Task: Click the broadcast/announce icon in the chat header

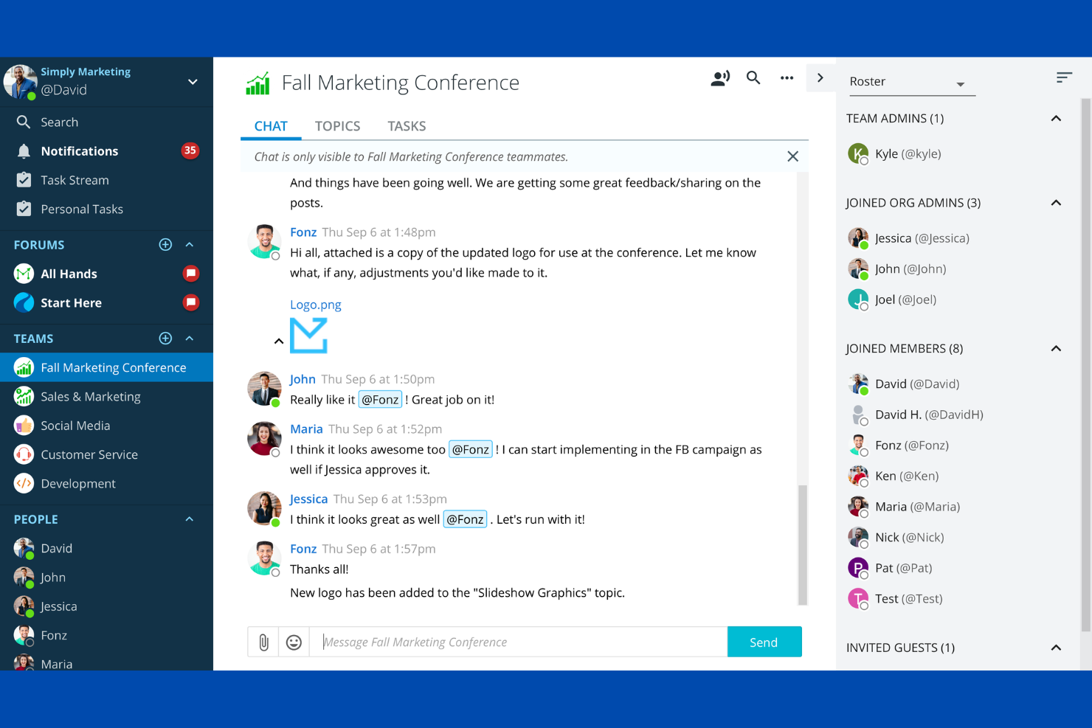Action: 719,77
